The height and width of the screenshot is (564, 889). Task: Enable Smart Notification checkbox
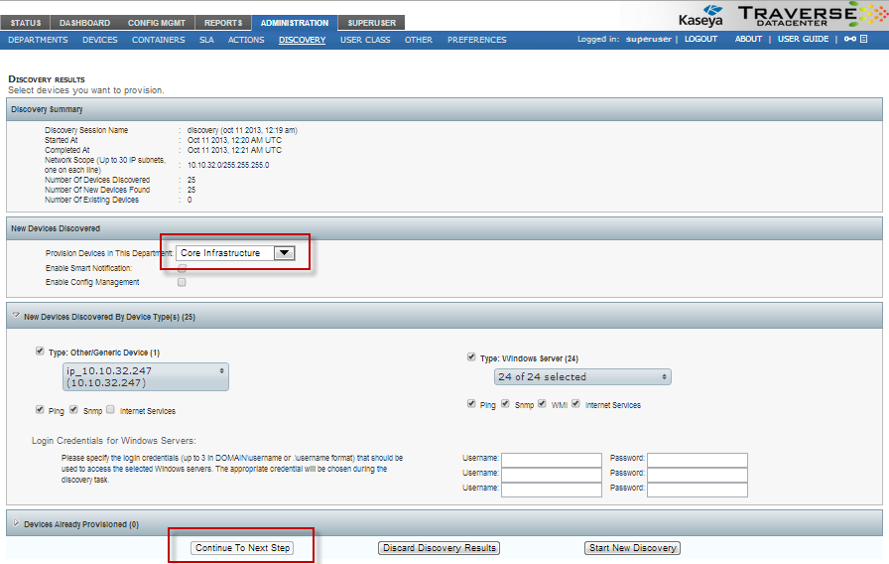click(182, 268)
